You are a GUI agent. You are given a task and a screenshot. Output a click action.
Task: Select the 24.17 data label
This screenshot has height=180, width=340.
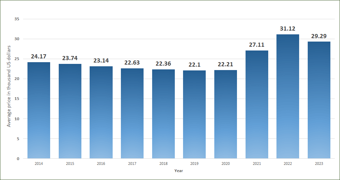pyautogui.click(x=39, y=56)
